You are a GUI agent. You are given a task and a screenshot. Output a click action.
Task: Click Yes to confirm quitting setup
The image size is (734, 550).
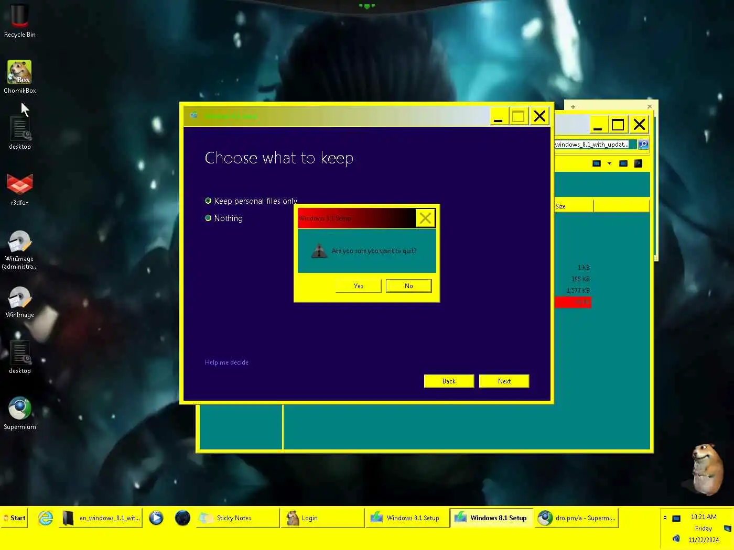point(359,286)
